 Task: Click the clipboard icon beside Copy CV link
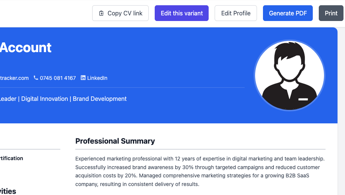[x=101, y=13]
